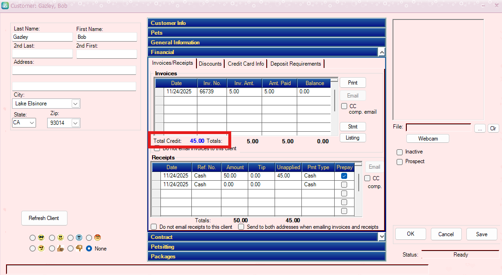Pick the blue sad face rating
502x275 pixels.
71,238
